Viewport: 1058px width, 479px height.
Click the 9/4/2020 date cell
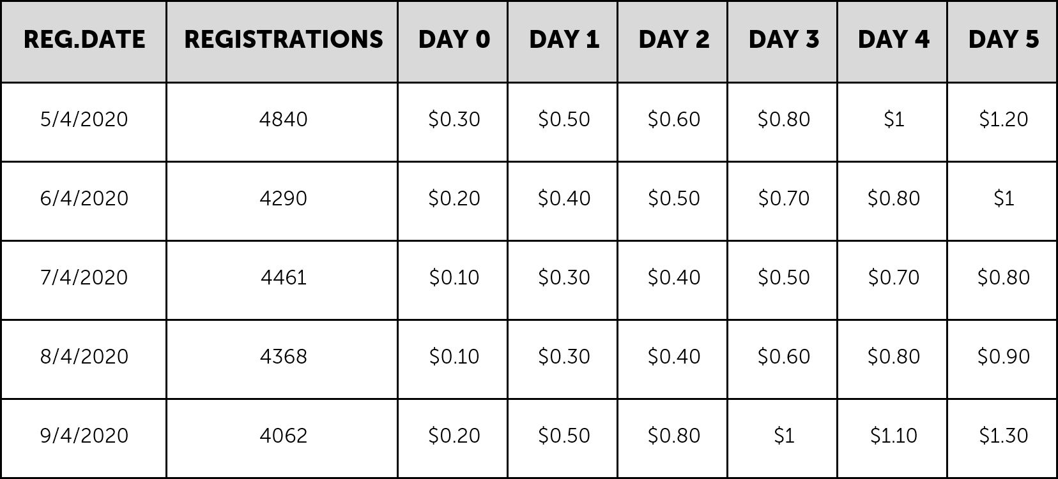coord(84,438)
